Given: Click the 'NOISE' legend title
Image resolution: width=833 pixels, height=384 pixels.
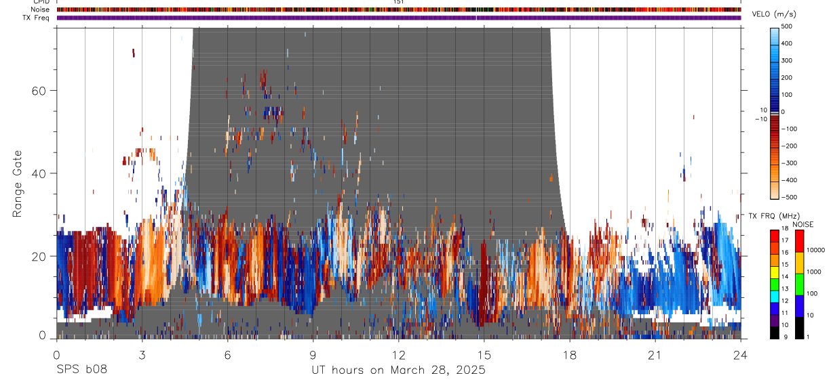Looking at the screenshot, I should click(x=802, y=224).
